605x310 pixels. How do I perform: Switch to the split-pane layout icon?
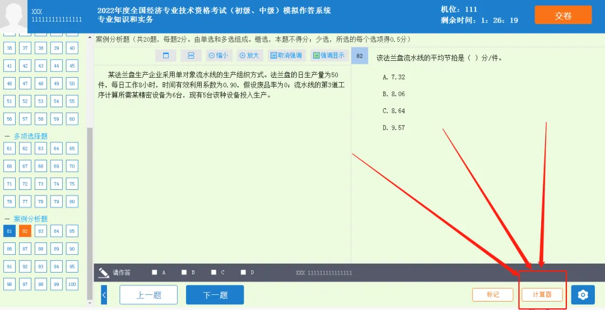click(x=191, y=55)
